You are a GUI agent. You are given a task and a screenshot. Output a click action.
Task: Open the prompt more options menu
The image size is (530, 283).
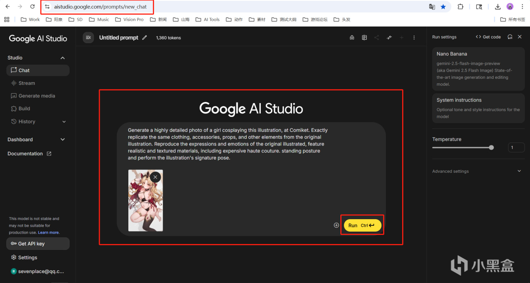pyautogui.click(x=414, y=38)
